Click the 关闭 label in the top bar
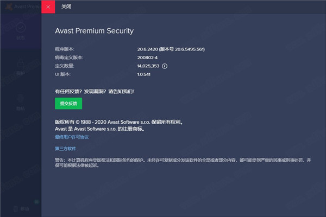Screen dimensions: 326x217 [67, 7]
